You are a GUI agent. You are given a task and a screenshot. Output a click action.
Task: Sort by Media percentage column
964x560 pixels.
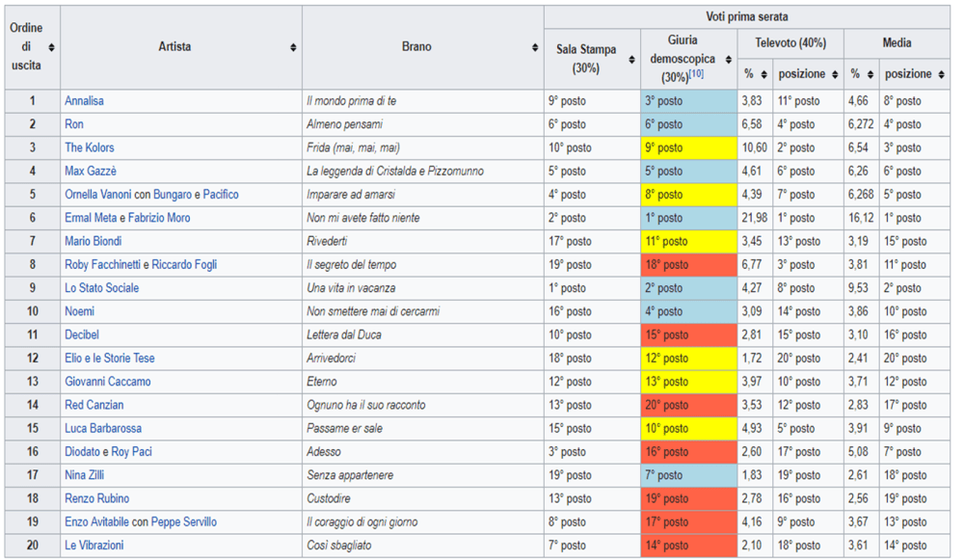tap(870, 74)
